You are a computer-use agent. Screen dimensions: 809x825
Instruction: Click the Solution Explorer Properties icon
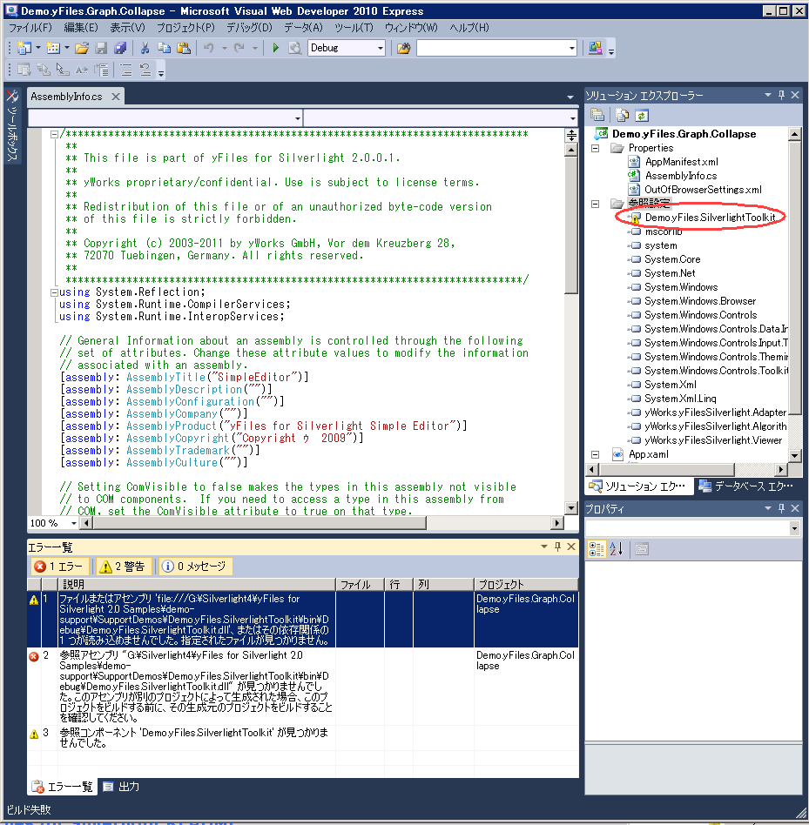[x=597, y=115]
